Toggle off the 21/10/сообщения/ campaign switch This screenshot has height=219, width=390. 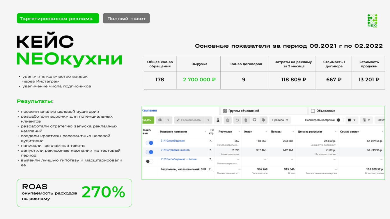(x=150, y=143)
